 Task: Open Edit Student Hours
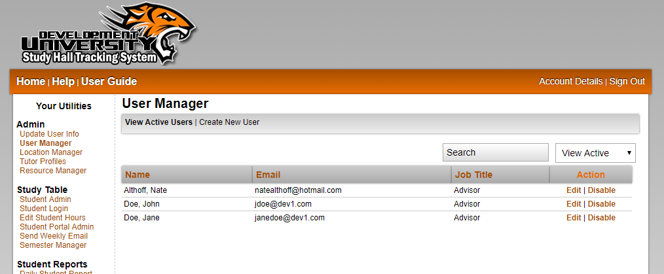pyautogui.click(x=52, y=218)
